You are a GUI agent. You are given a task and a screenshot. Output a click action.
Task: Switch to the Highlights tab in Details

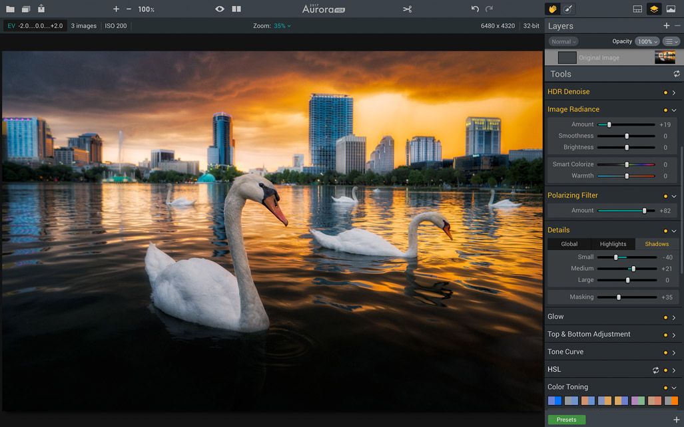(x=613, y=244)
